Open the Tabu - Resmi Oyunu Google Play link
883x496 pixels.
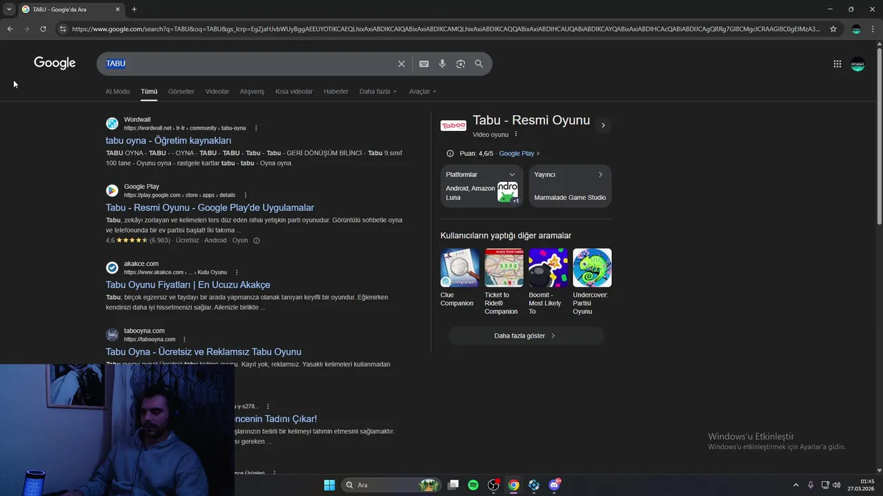click(x=210, y=207)
